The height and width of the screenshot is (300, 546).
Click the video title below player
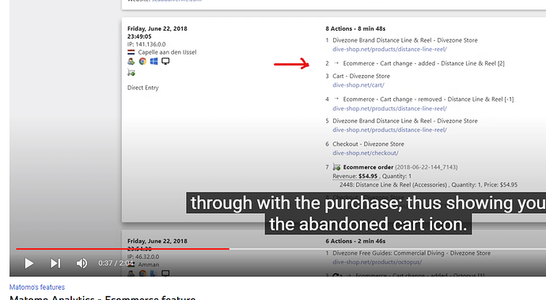tap(102, 298)
